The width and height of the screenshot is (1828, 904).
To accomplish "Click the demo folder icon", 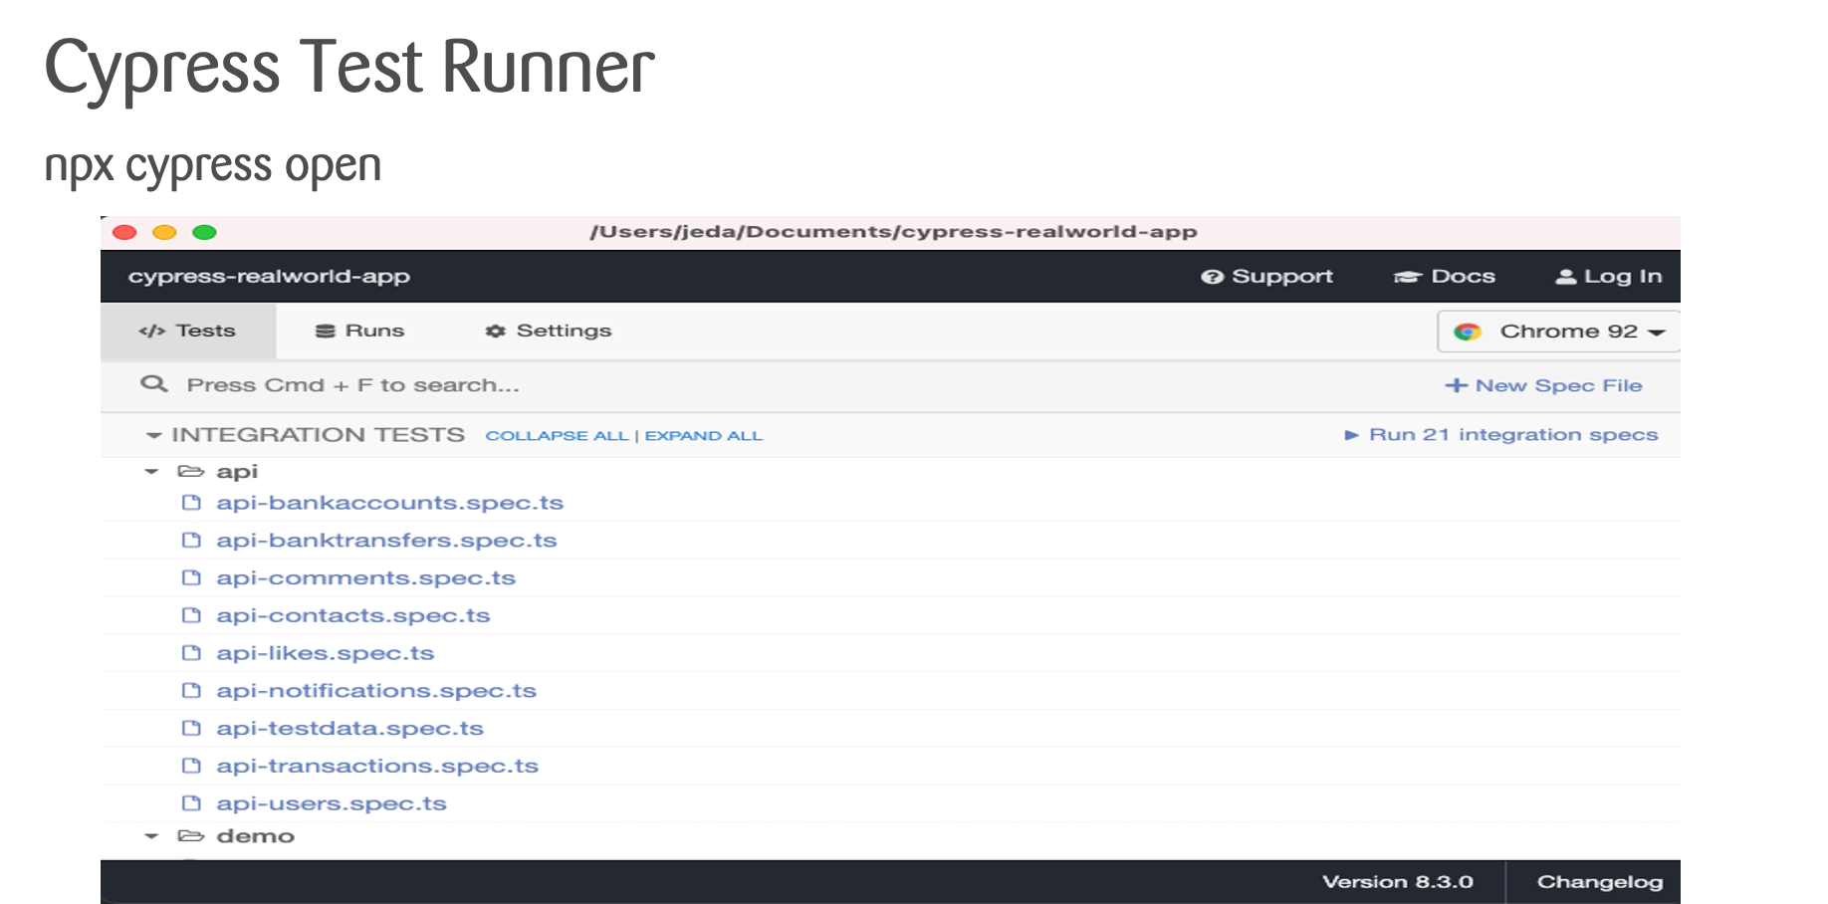I will (x=191, y=836).
